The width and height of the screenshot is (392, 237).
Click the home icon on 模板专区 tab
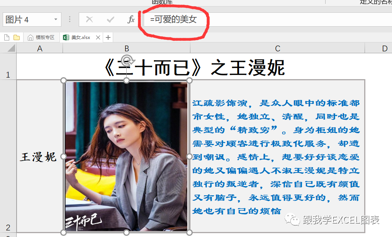click(x=31, y=38)
